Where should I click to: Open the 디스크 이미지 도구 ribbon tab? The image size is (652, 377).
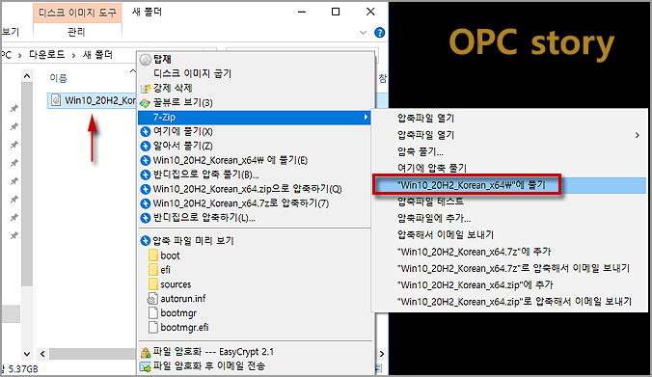click(x=77, y=13)
